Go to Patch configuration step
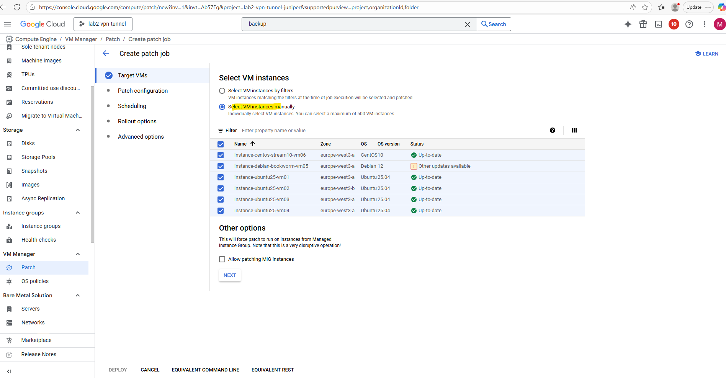The height and width of the screenshot is (378, 726). tap(142, 91)
